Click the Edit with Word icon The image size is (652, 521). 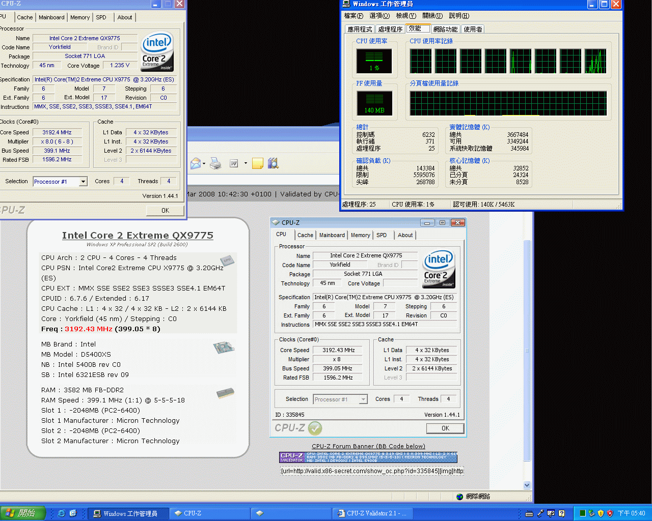point(234,163)
